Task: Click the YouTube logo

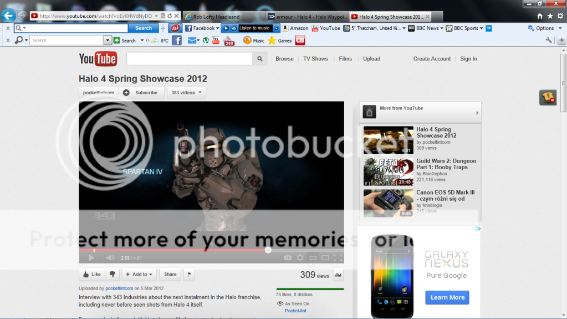Action: (98, 59)
